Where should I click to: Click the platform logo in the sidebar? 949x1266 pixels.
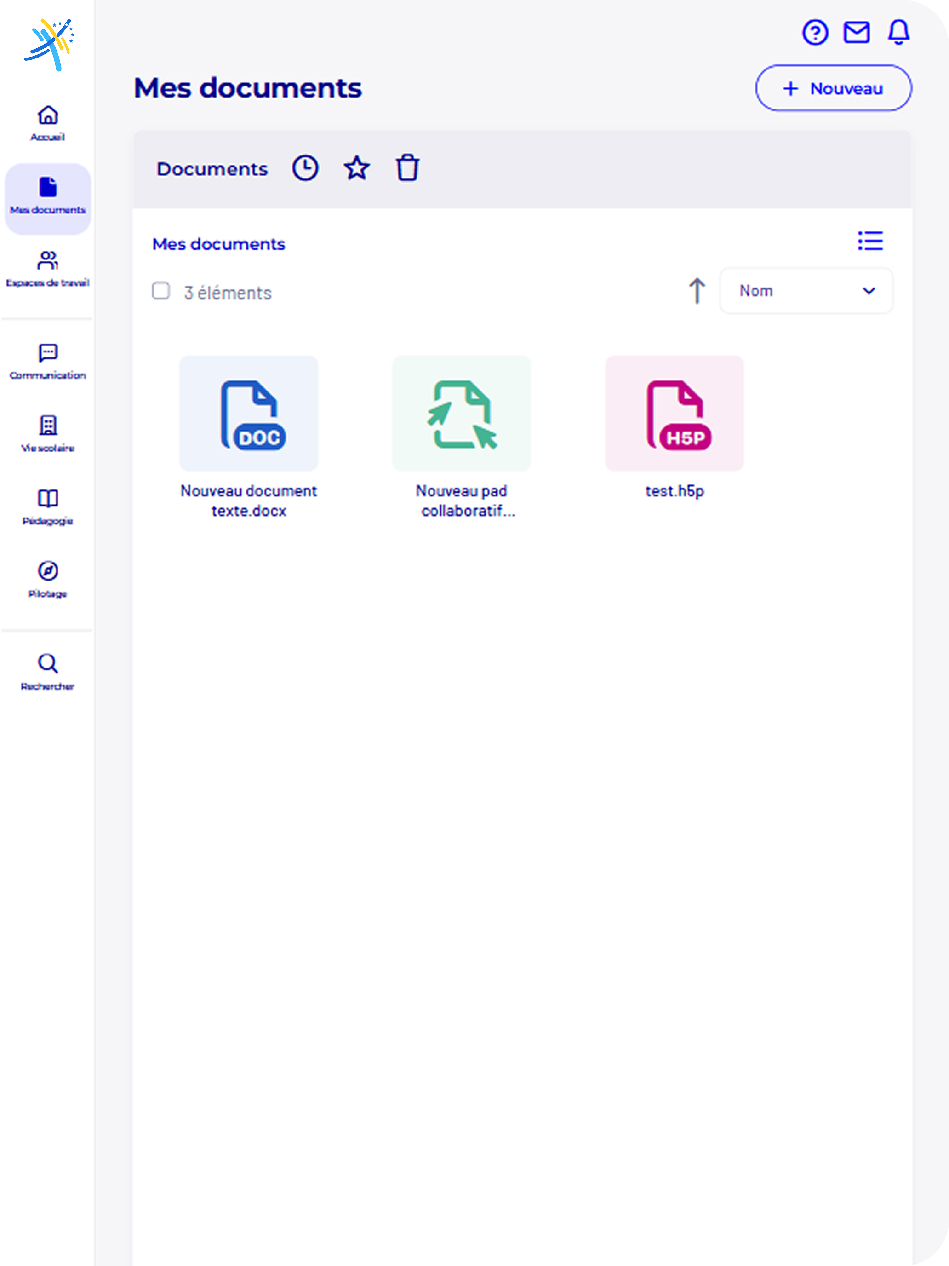[x=49, y=45]
